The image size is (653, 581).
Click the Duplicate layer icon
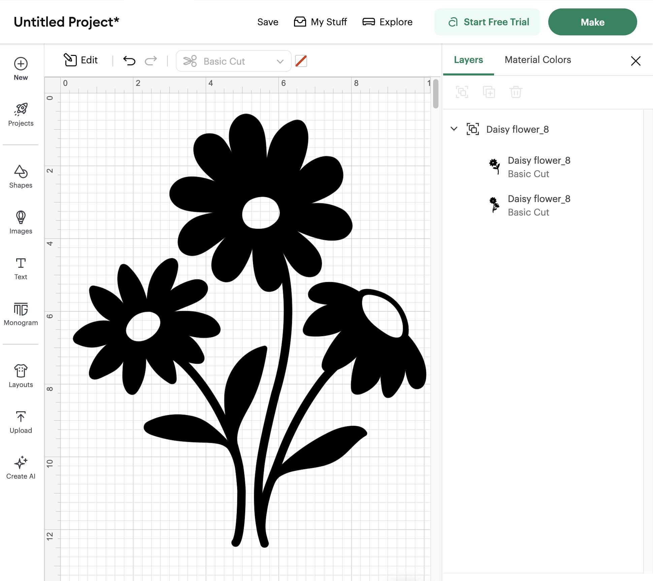(x=489, y=92)
